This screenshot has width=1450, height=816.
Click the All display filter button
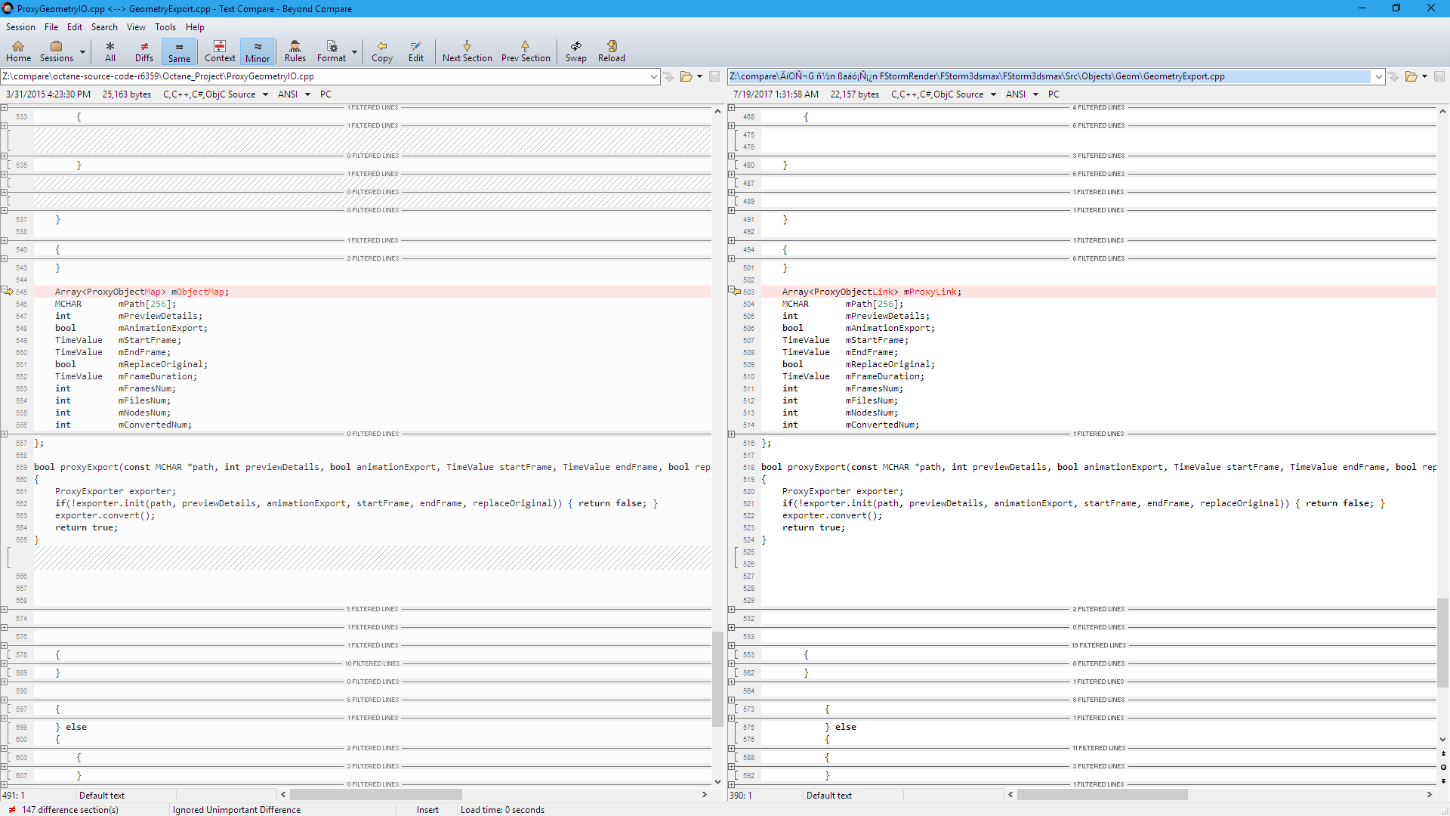click(x=110, y=51)
